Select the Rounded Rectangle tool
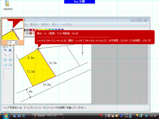The height and width of the screenshot is (119, 159). 10,65
